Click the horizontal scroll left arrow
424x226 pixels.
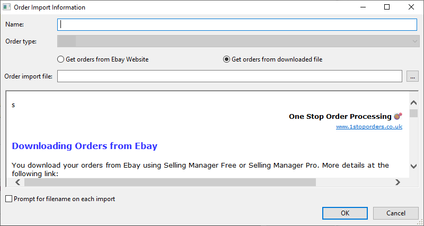click(18, 182)
